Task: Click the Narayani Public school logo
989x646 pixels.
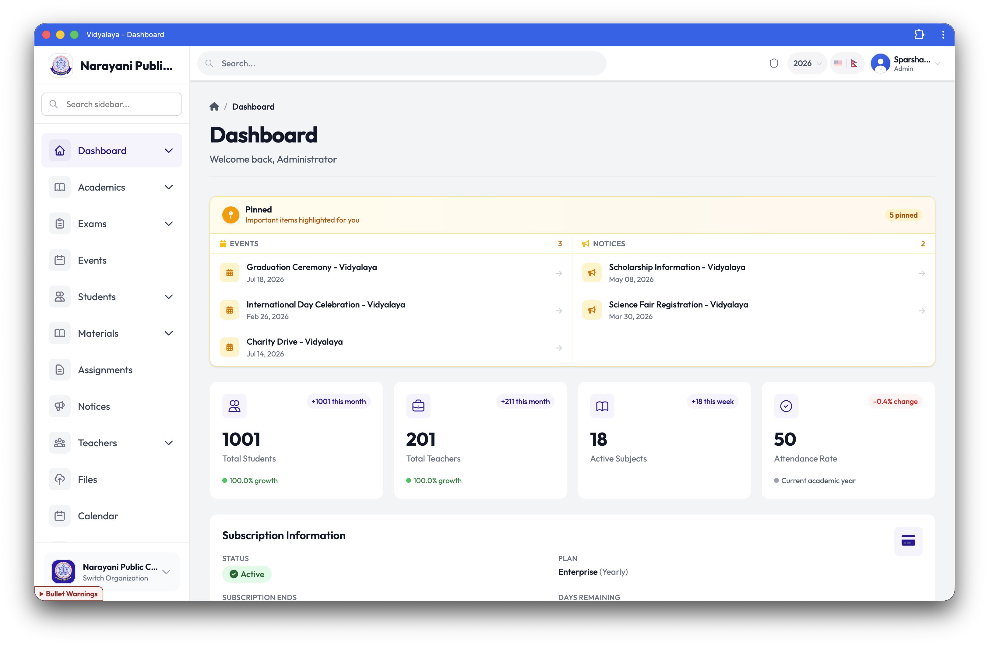Action: (x=61, y=65)
